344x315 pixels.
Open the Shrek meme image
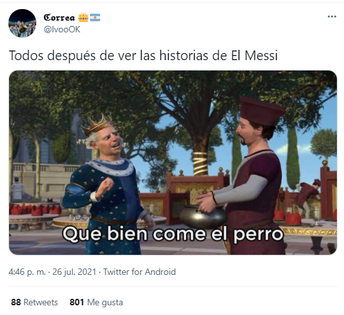[x=173, y=162]
